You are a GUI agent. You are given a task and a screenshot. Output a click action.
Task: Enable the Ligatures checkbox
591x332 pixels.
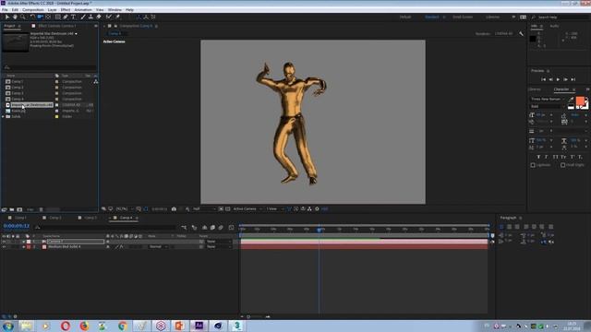click(533, 165)
